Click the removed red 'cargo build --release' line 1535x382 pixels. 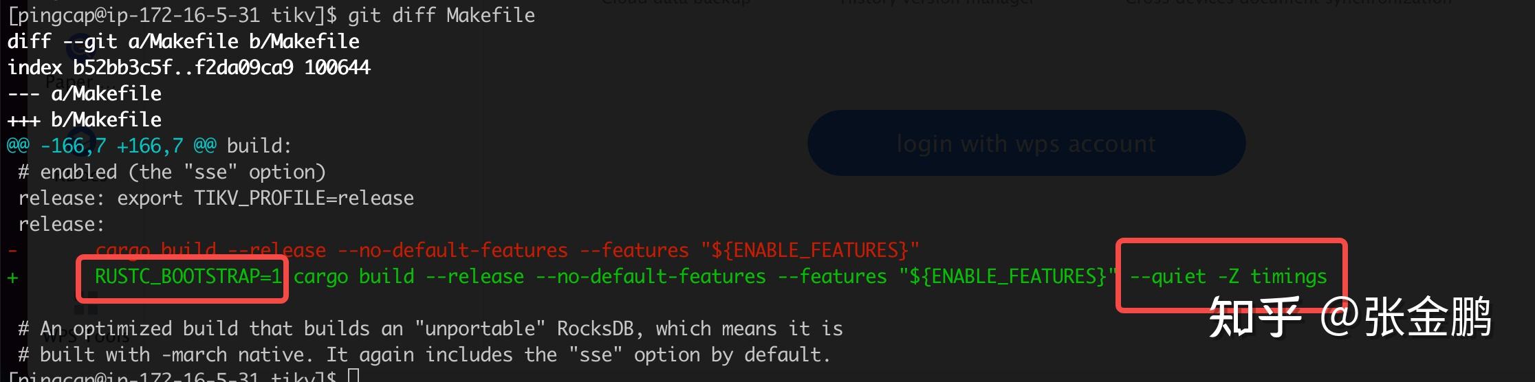click(x=508, y=250)
